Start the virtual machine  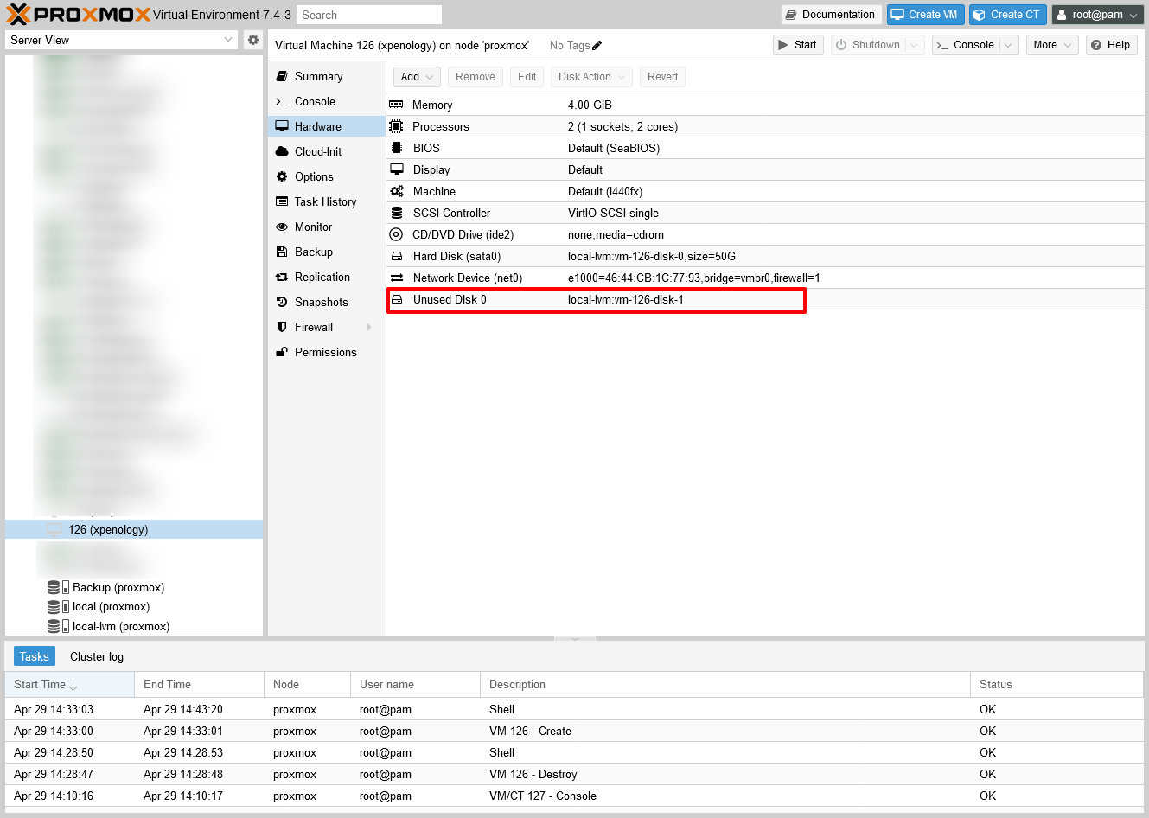pyautogui.click(x=796, y=45)
